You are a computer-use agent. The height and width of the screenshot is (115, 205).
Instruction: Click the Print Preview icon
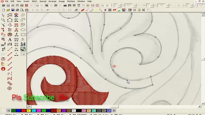[x=22, y=10]
